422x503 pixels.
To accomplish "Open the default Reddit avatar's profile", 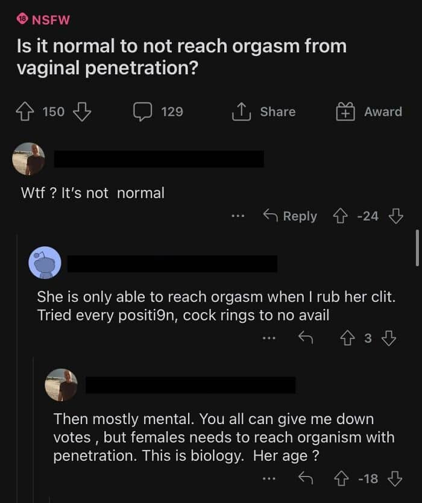I will 45,263.
